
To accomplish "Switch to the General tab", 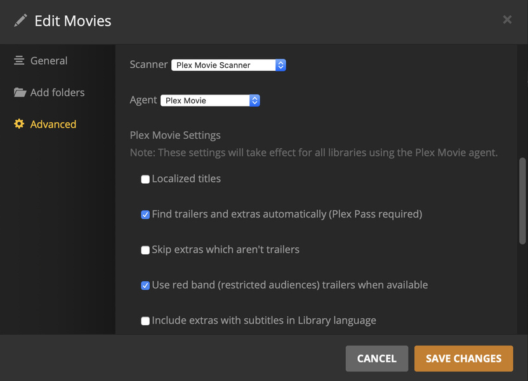I will [x=48, y=61].
